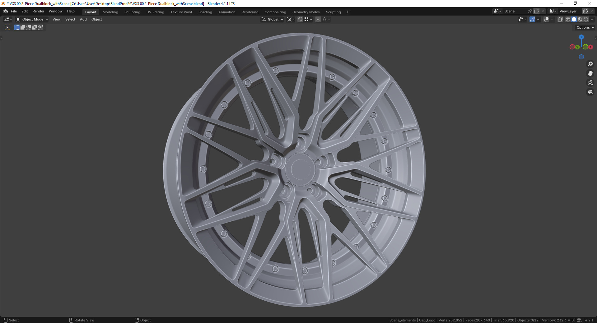
Task: Click the ViewLayer name field
Action: pyautogui.click(x=570, y=11)
